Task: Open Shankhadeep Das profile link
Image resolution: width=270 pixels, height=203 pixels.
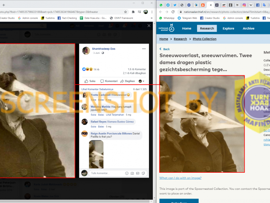Action: point(104,49)
